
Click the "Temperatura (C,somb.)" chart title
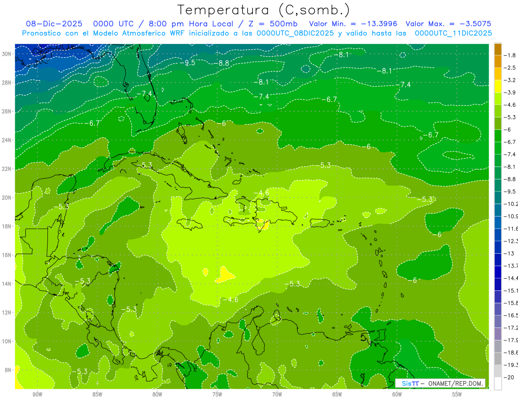pos(263,10)
